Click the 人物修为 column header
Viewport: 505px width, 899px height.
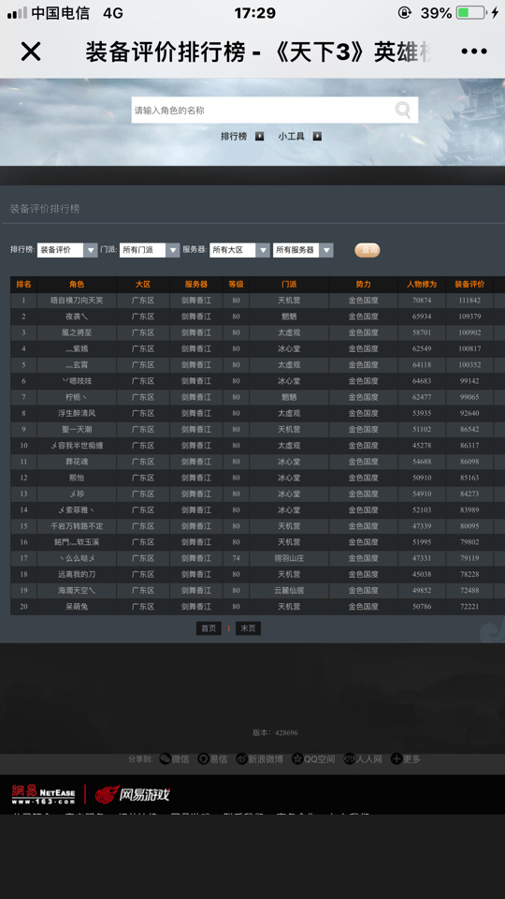pos(422,285)
